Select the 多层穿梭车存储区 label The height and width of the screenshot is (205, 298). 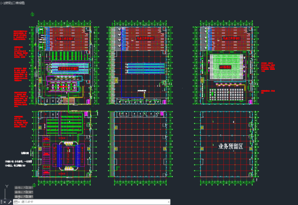tap(68, 69)
